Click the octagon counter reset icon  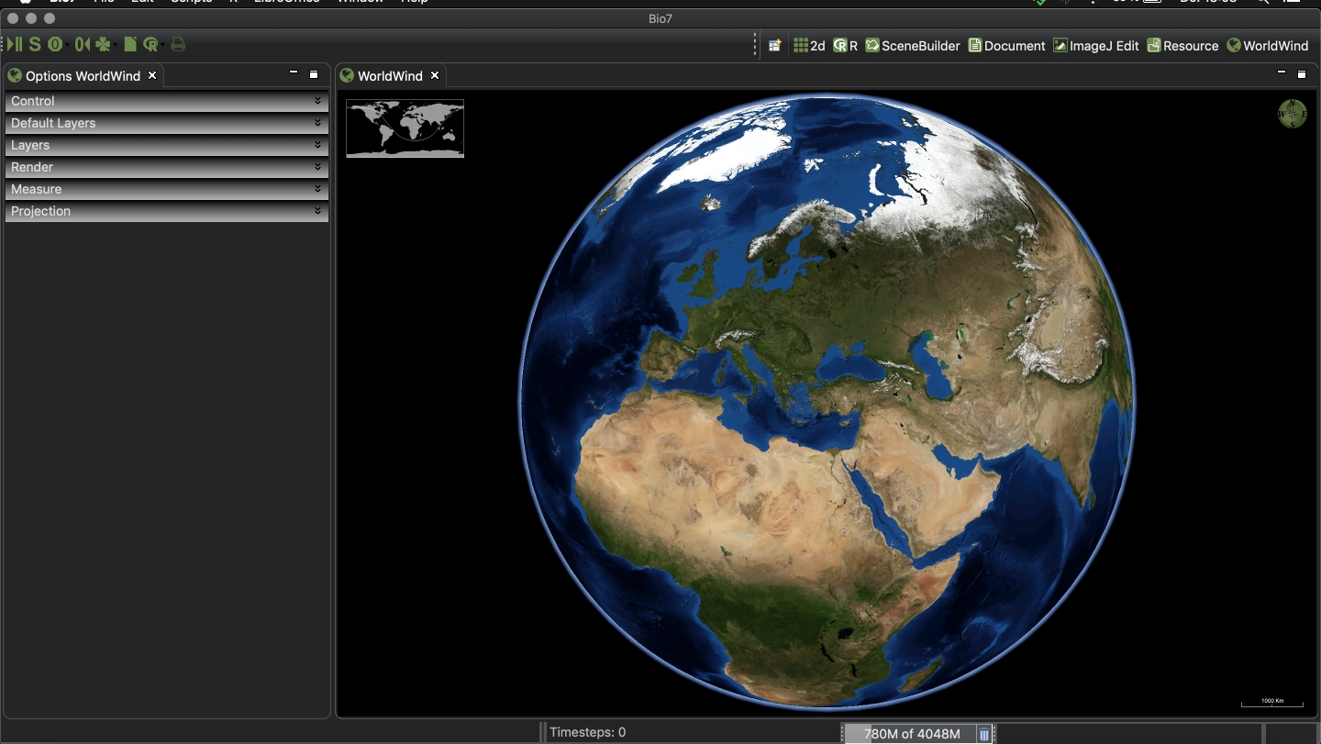coord(55,44)
